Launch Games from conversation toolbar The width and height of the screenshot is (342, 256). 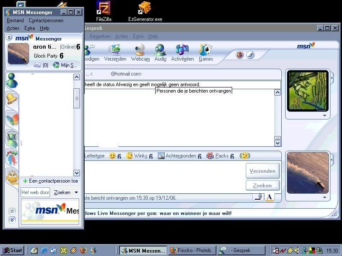click(206, 52)
